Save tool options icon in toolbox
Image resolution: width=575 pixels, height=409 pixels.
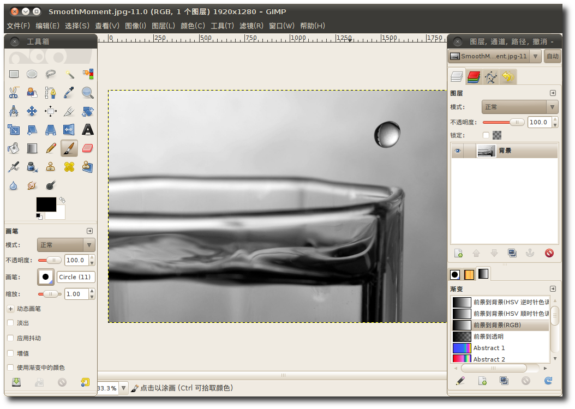[16, 382]
